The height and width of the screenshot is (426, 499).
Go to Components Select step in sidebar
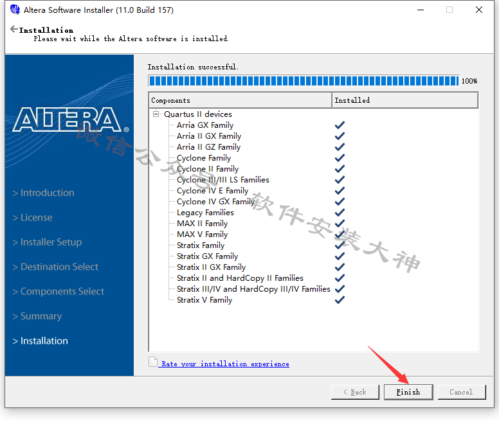click(x=59, y=292)
